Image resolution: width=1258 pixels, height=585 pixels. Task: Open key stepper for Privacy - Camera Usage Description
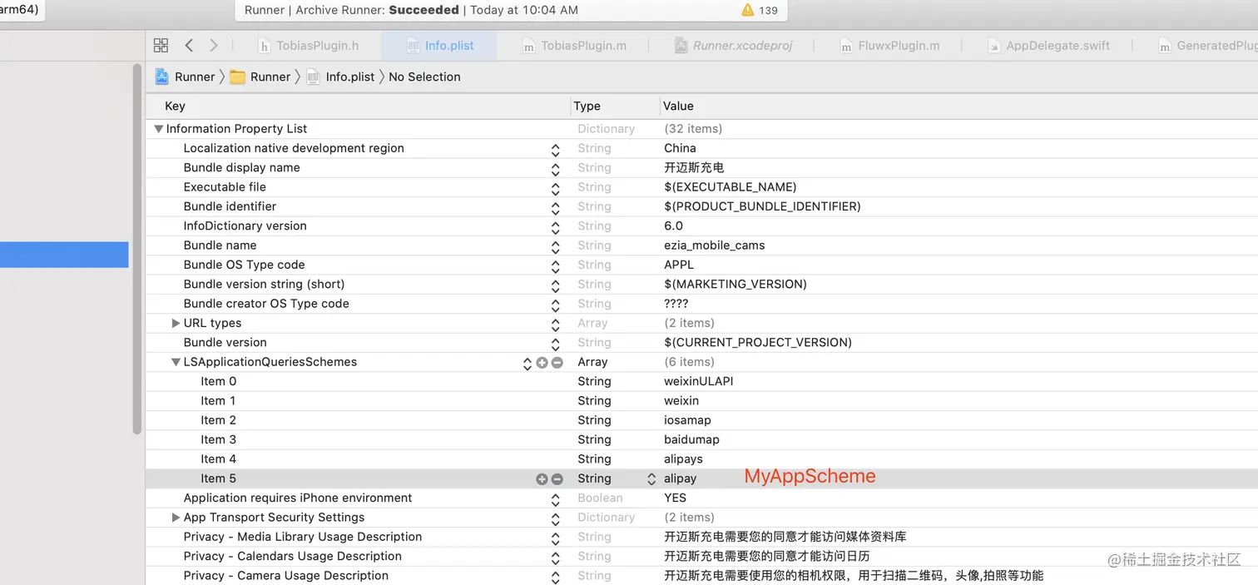pos(555,577)
